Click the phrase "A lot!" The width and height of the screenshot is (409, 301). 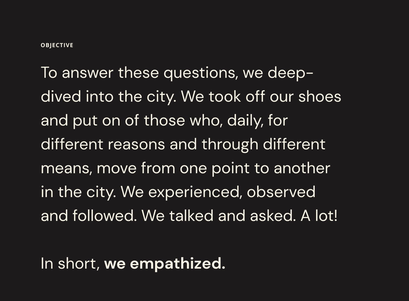(x=319, y=216)
